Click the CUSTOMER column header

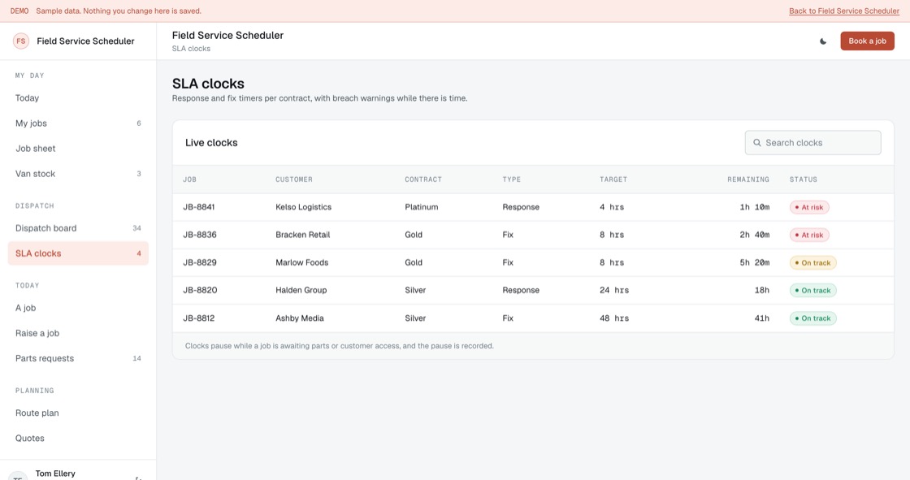(293, 179)
